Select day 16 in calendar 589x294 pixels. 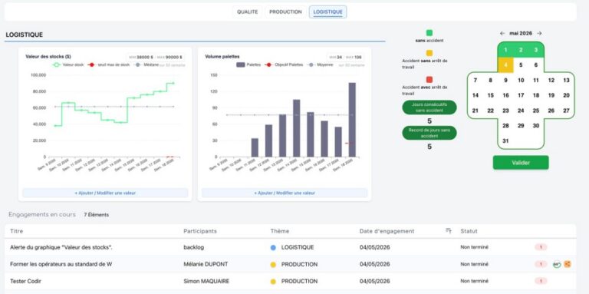pyautogui.click(x=505, y=95)
